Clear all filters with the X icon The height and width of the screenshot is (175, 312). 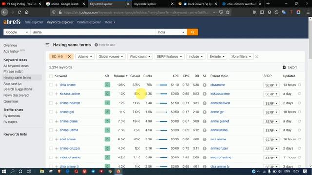[257, 57]
